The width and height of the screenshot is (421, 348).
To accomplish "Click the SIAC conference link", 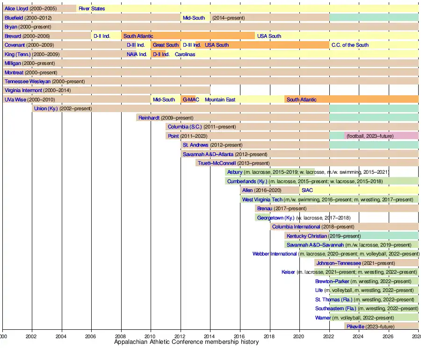I will 307,190.
